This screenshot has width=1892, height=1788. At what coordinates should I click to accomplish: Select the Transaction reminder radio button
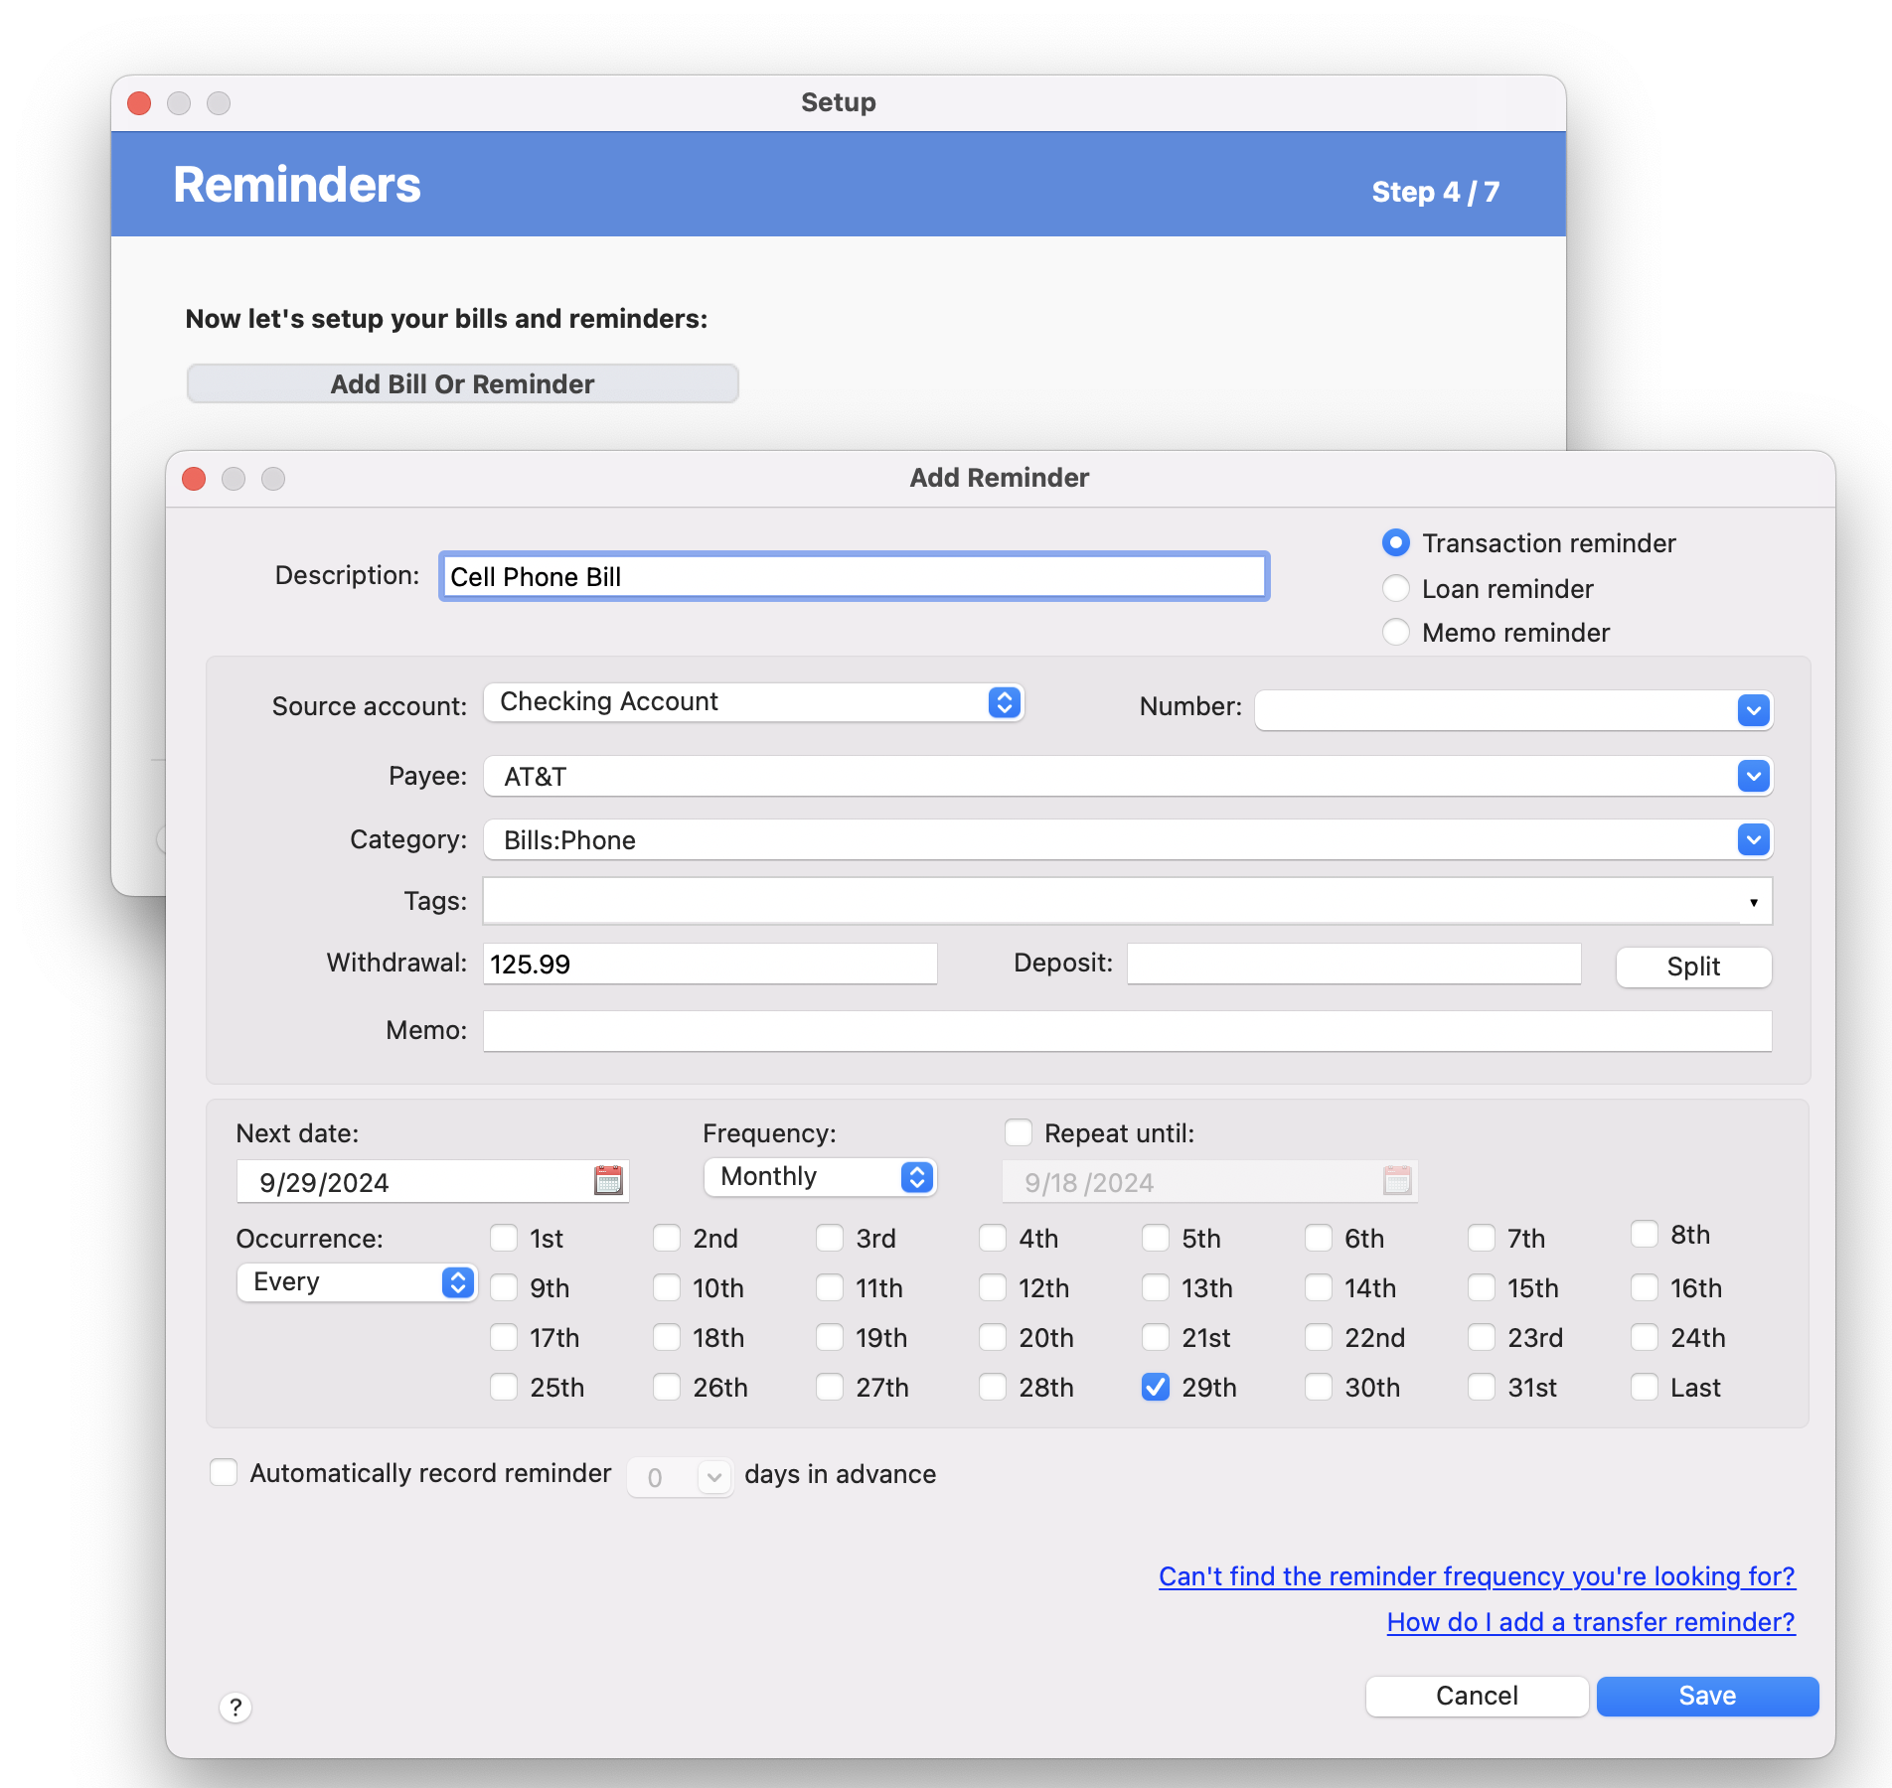click(x=1396, y=542)
